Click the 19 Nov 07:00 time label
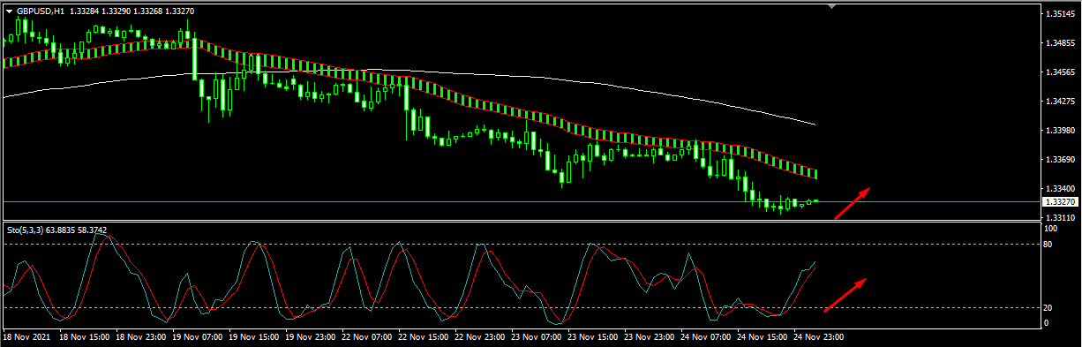Viewport: 1082px width, 347px height. click(x=198, y=336)
